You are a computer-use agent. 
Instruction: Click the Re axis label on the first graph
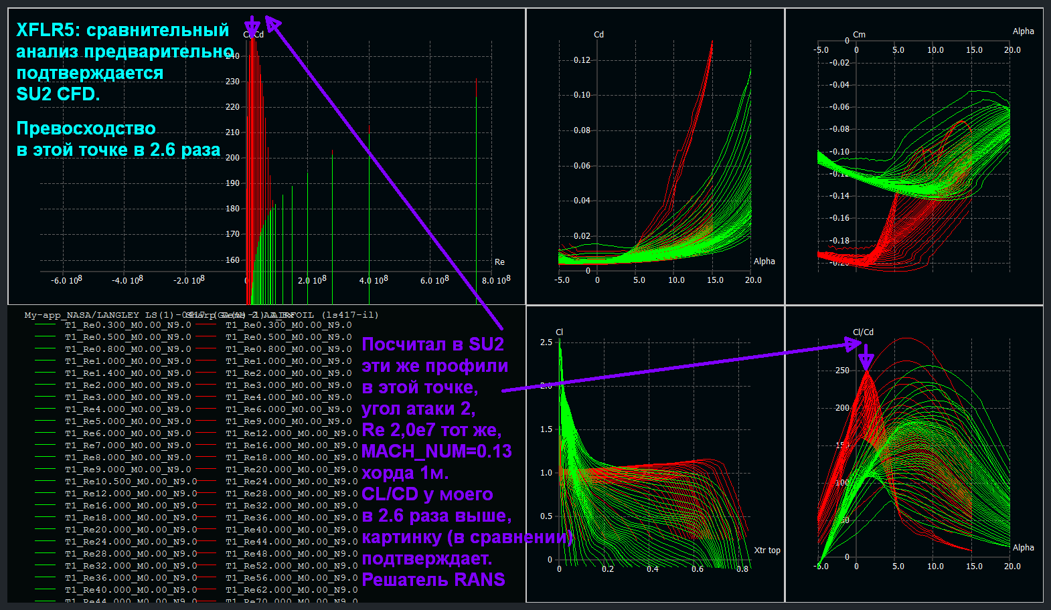click(x=499, y=262)
